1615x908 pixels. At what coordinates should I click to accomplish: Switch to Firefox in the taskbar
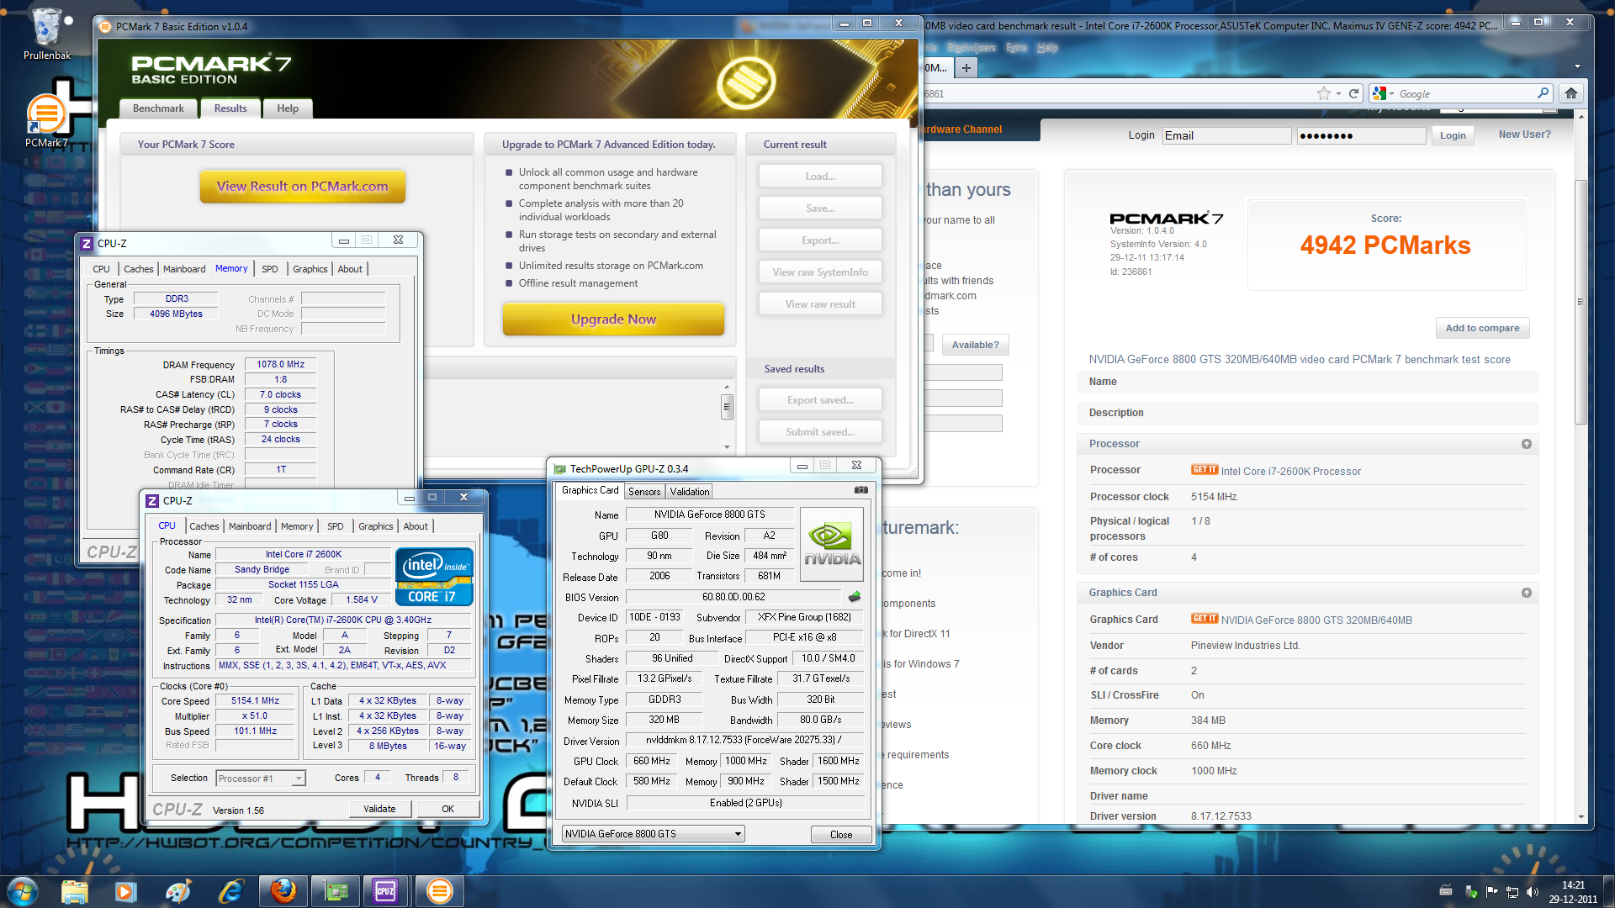pyautogui.click(x=283, y=891)
